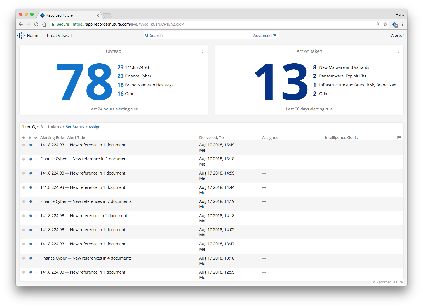Screen dimensions: 423x308
Task: Reload the page with the refresh icon
Action: pos(36,24)
